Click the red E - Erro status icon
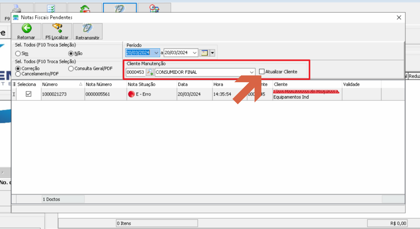The width and height of the screenshot is (420, 229). (x=131, y=94)
